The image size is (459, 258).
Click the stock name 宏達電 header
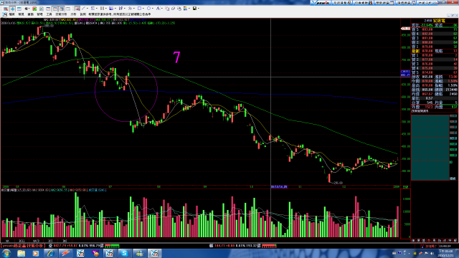tap(439, 21)
